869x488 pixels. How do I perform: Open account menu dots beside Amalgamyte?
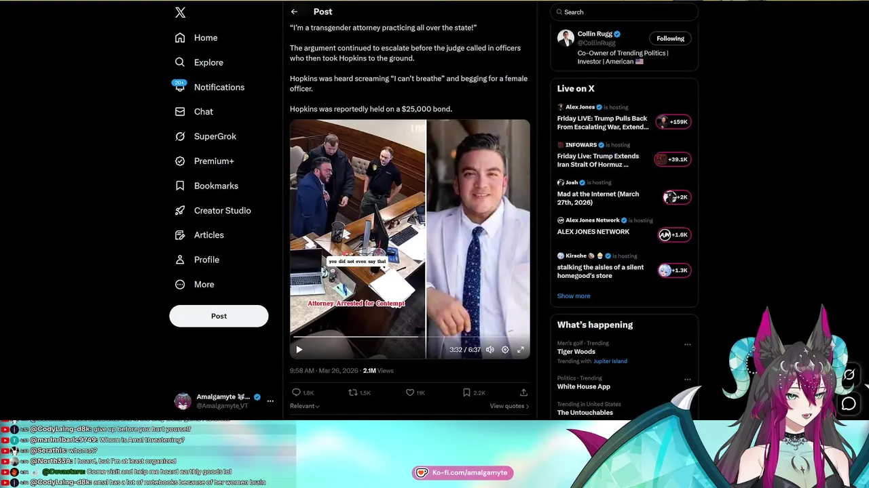[270, 401]
